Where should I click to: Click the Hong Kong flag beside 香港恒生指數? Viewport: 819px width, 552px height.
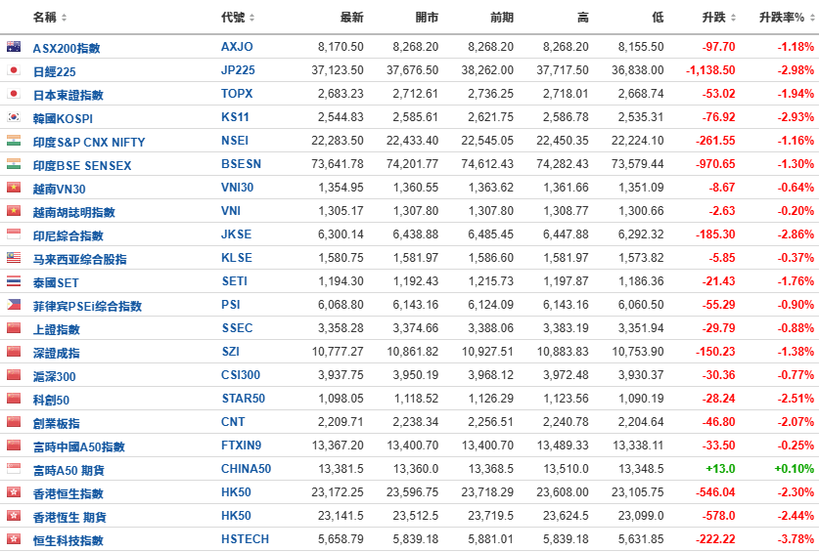point(14,492)
